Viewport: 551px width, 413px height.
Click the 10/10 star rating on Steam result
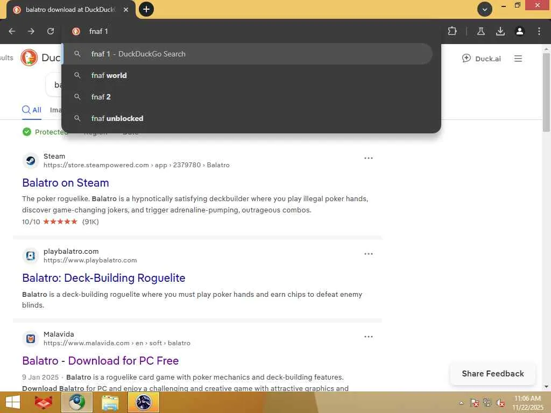pyautogui.click(x=60, y=222)
